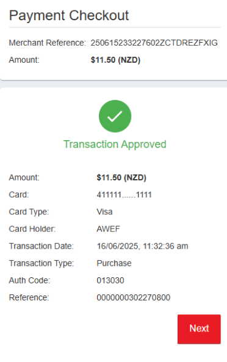Click the Auth Code label
The height and width of the screenshot is (362, 227).
[x=29, y=280]
